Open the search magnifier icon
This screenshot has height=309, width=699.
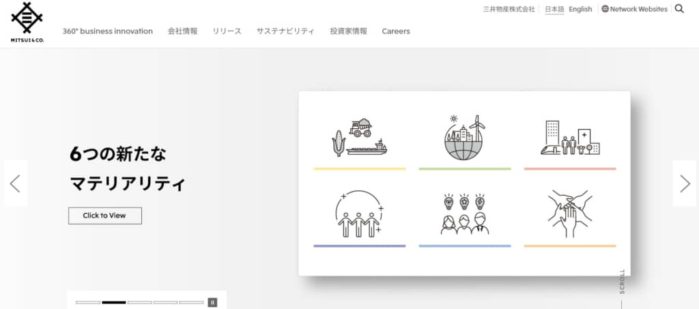679,9
